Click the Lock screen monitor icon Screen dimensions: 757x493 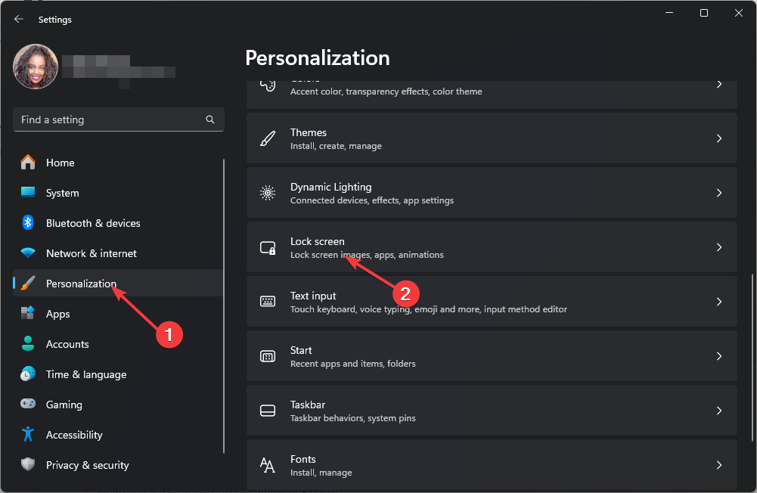click(268, 247)
